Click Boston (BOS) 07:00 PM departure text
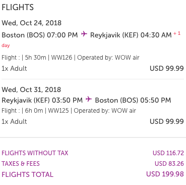Screen dimensions: 186x185 pyautogui.click(x=40, y=35)
